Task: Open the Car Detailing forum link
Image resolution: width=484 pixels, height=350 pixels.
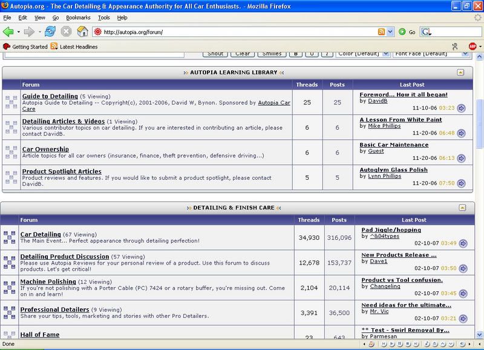Action: click(41, 234)
